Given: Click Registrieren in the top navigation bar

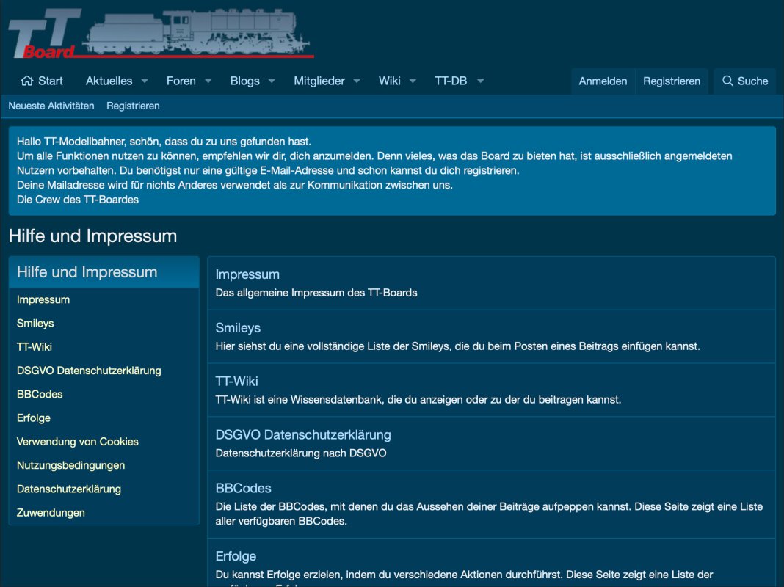Looking at the screenshot, I should [671, 81].
